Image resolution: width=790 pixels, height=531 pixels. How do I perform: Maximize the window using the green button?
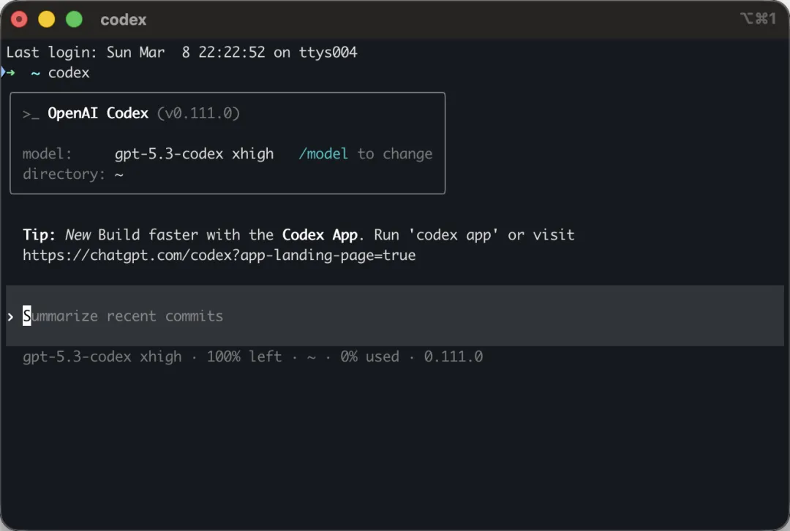click(x=74, y=20)
